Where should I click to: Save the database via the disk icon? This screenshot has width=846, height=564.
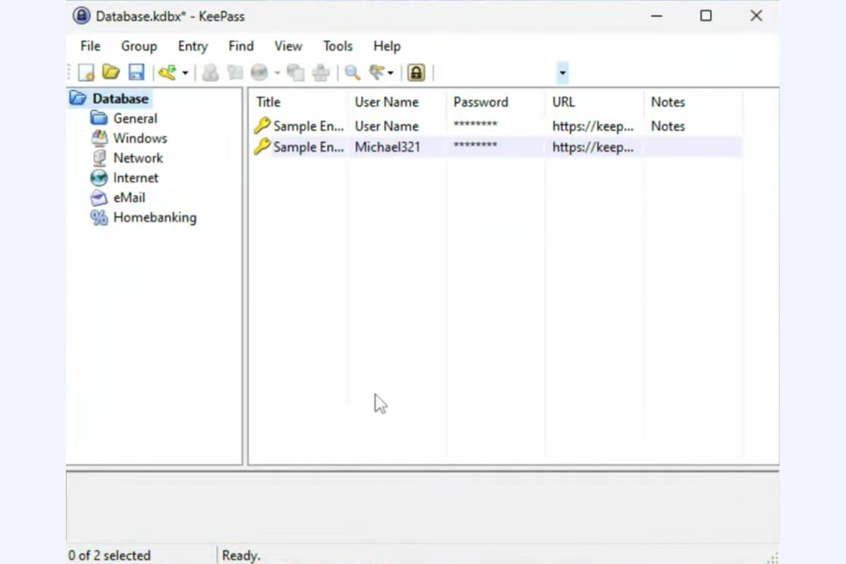[x=137, y=73]
